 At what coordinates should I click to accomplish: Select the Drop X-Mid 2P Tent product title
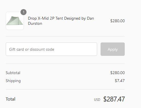click(61, 21)
